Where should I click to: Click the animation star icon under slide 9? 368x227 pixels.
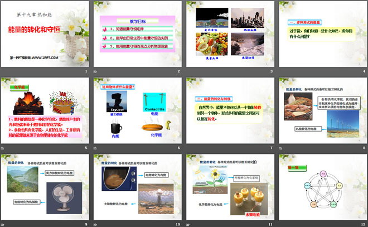3,225
